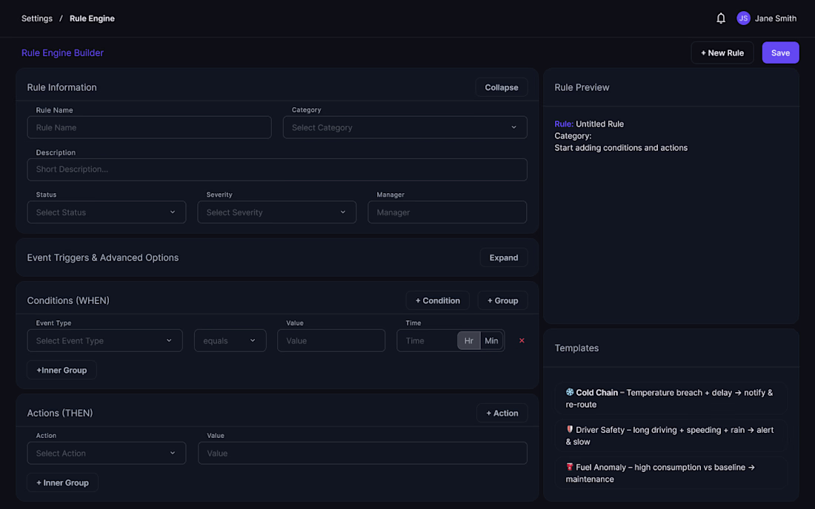Add an action with + Action
The width and height of the screenshot is (815, 509).
coord(502,413)
